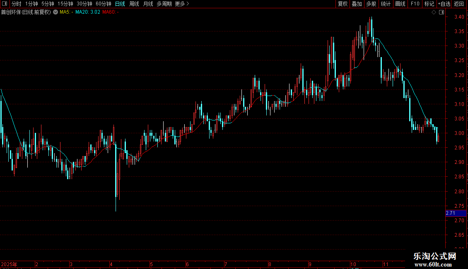The width and height of the screenshot is (468, 269).
Task: Select the 15分钟 period
Action: tap(65, 4)
